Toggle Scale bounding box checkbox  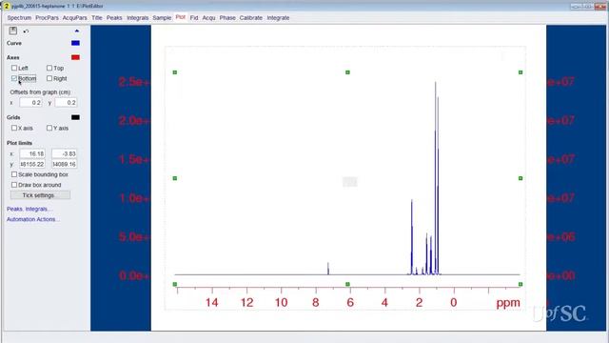(x=14, y=174)
